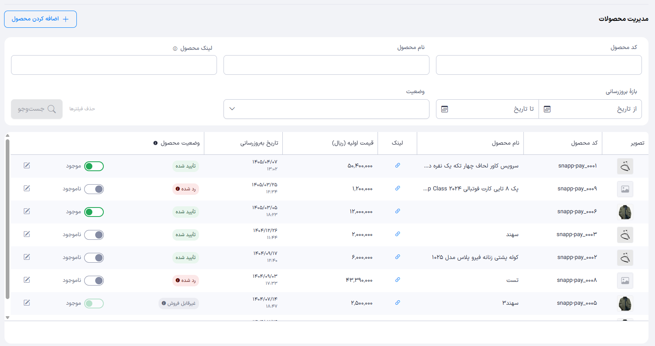Click the placeholder image of snapp-pay_0009
This screenshot has width=655, height=346.
(625, 189)
